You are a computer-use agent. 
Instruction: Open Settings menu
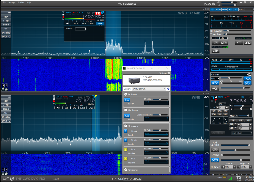coord(12,3)
